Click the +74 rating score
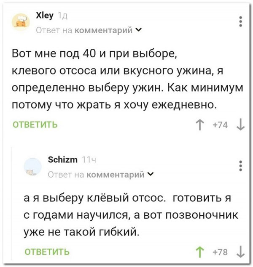Screen dimensions: 253x267 [220, 126]
